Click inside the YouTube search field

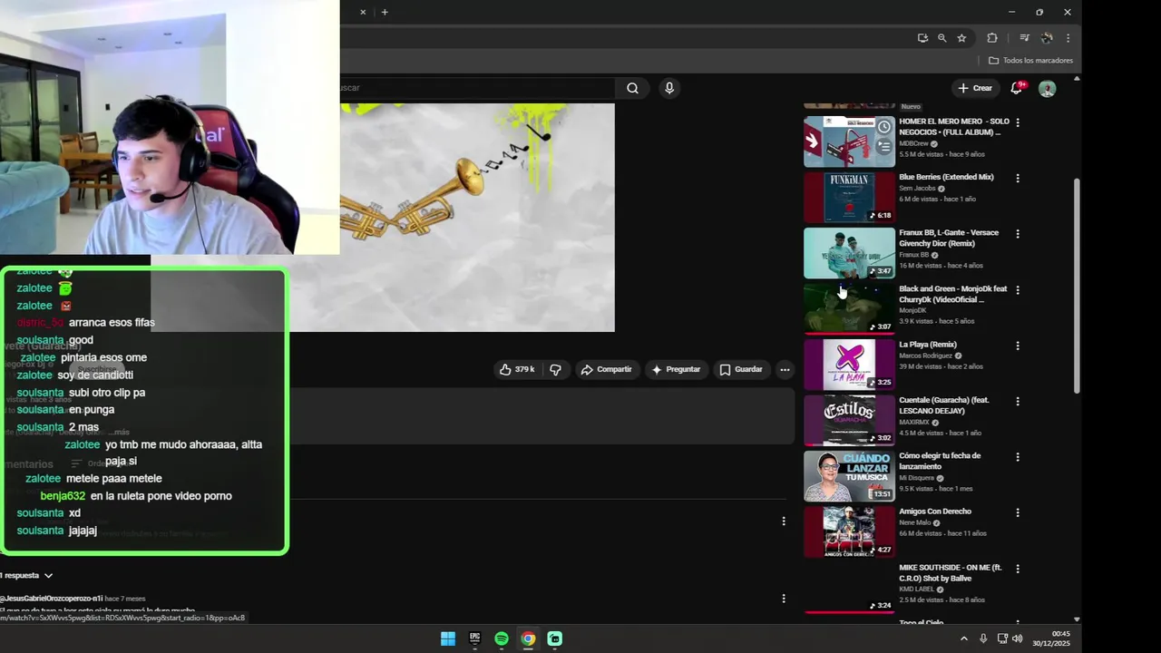477,88
